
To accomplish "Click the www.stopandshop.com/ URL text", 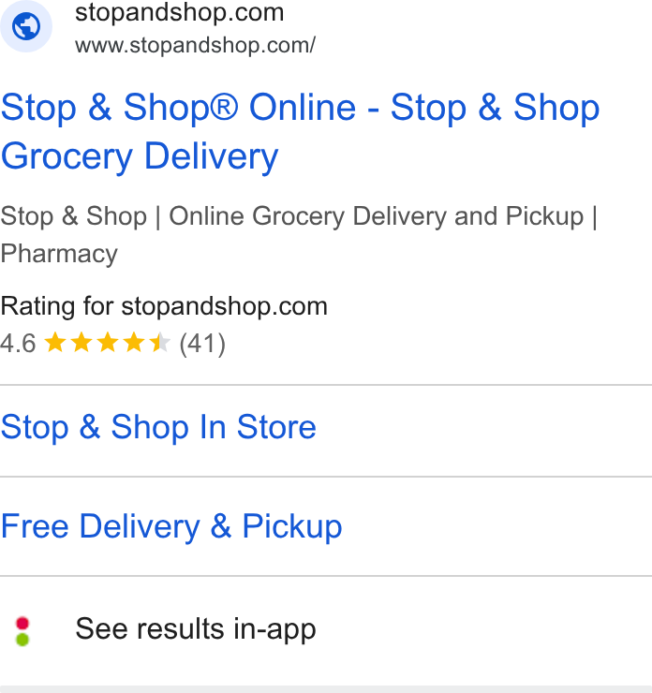I will pos(195,45).
